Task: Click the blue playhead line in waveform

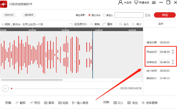Action: pos(93,55)
